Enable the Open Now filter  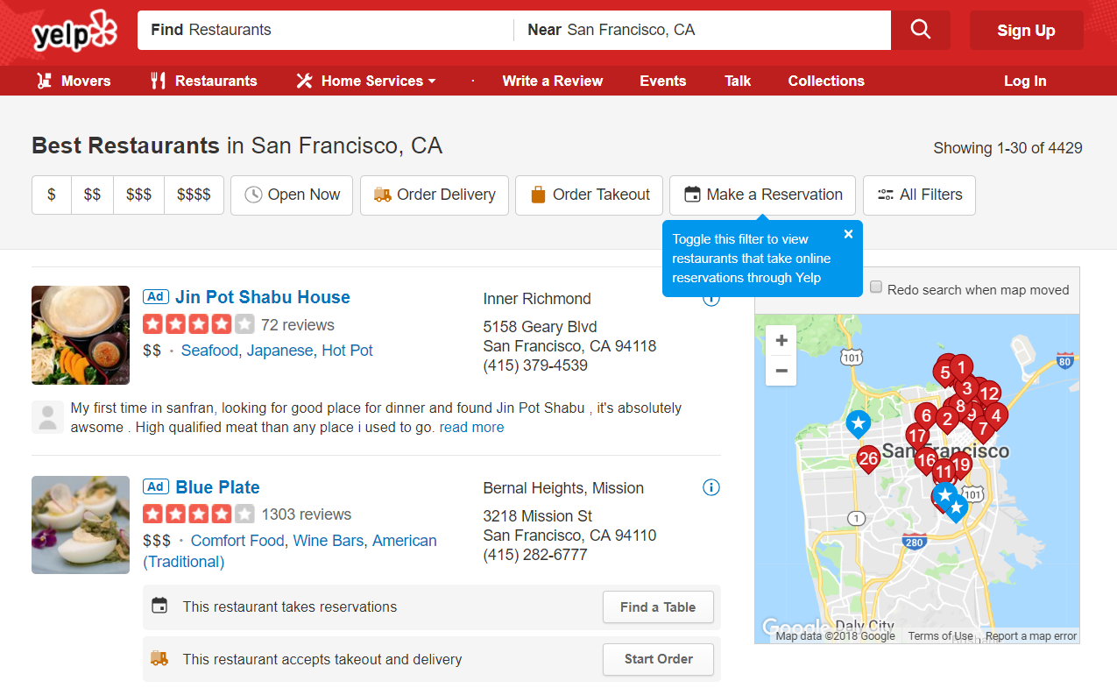point(292,195)
